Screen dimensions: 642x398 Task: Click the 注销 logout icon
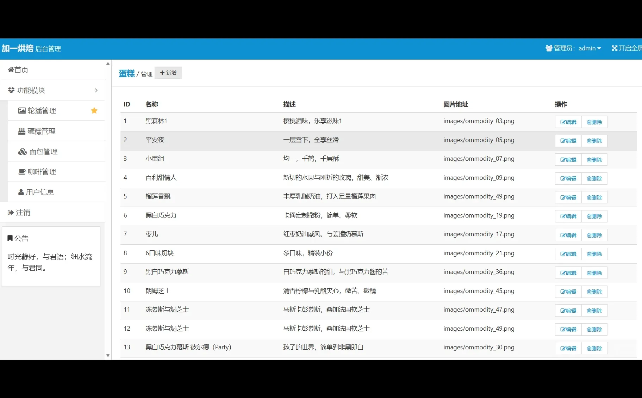(10, 212)
